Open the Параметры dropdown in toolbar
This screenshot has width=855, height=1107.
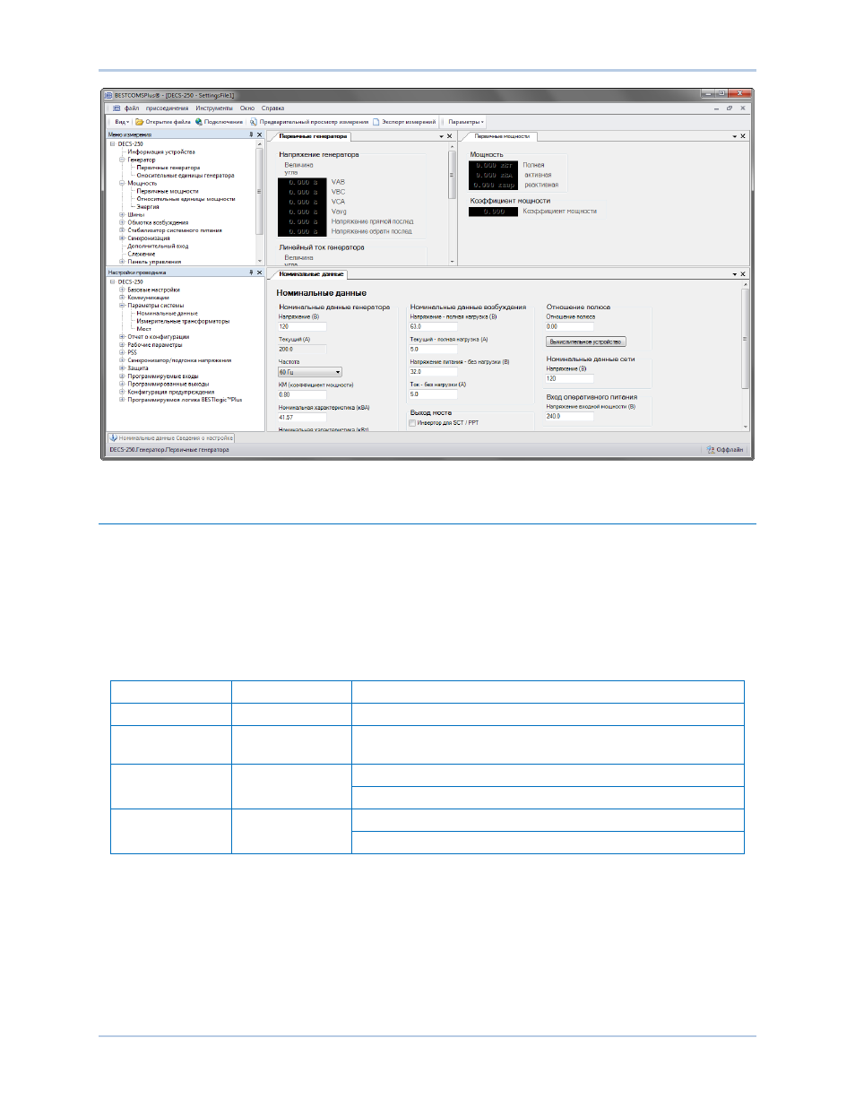point(466,122)
